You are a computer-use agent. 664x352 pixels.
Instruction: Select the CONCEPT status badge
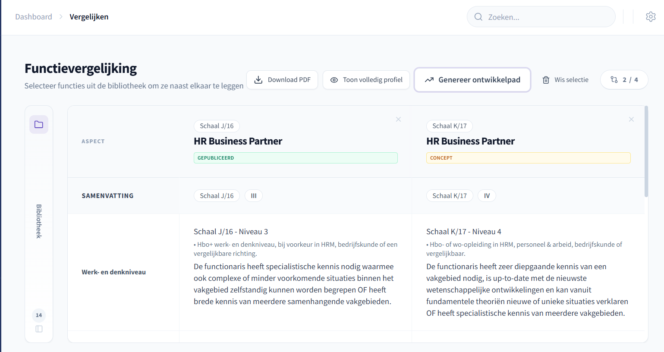(x=529, y=158)
